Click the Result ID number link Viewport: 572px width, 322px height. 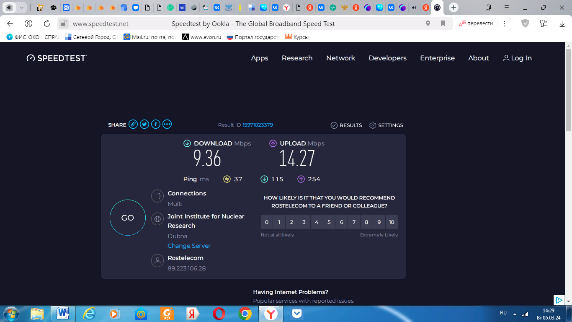tap(258, 125)
